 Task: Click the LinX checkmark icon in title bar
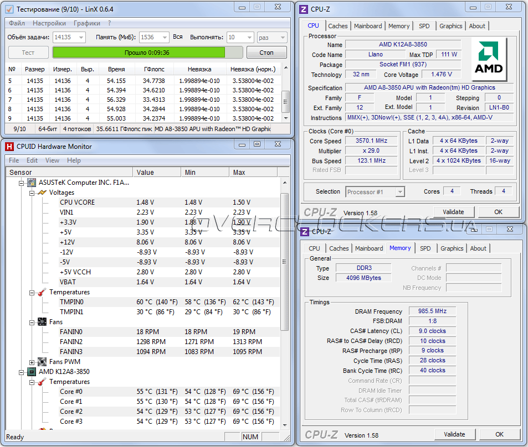tap(9, 9)
